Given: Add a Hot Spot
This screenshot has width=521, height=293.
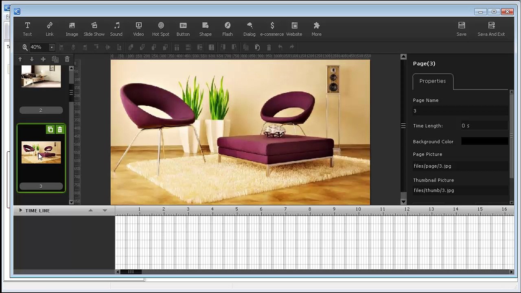Looking at the screenshot, I should coord(161,29).
